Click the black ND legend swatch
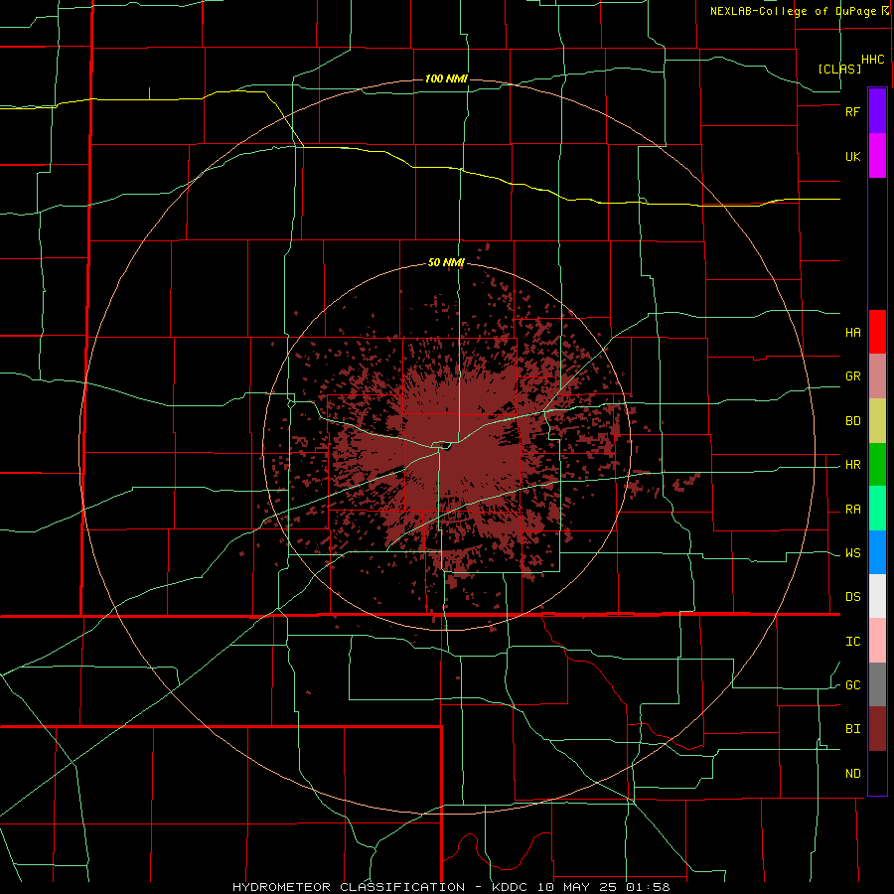 (x=877, y=773)
